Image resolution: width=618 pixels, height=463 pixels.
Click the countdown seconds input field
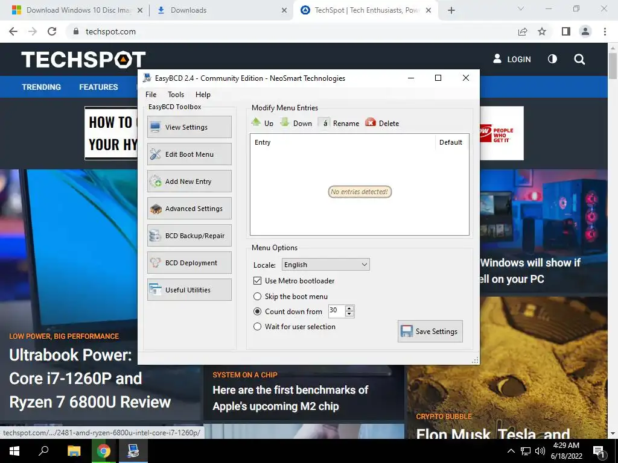pyautogui.click(x=337, y=311)
